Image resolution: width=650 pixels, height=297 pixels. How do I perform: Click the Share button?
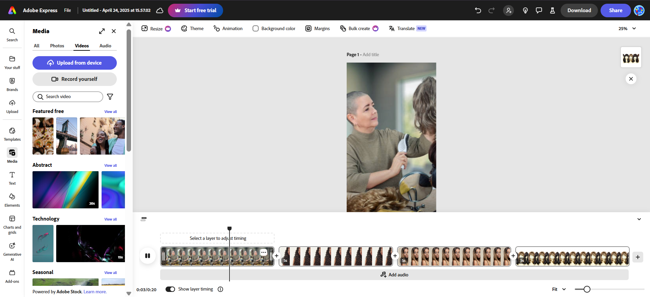pos(616,10)
